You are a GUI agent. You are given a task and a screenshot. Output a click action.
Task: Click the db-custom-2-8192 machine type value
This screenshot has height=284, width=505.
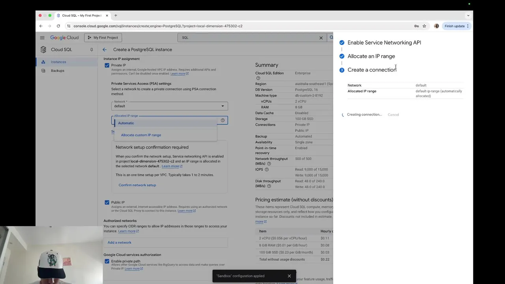309,95
